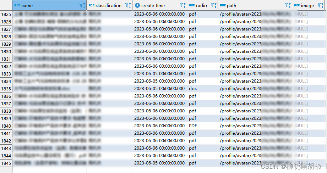This screenshot has width=327, height=173.
Task: Click the create_time cell in row 1825
Action: click(160, 14)
